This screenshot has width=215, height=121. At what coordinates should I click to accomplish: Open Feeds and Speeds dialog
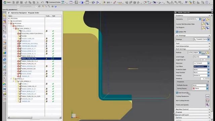point(208,105)
